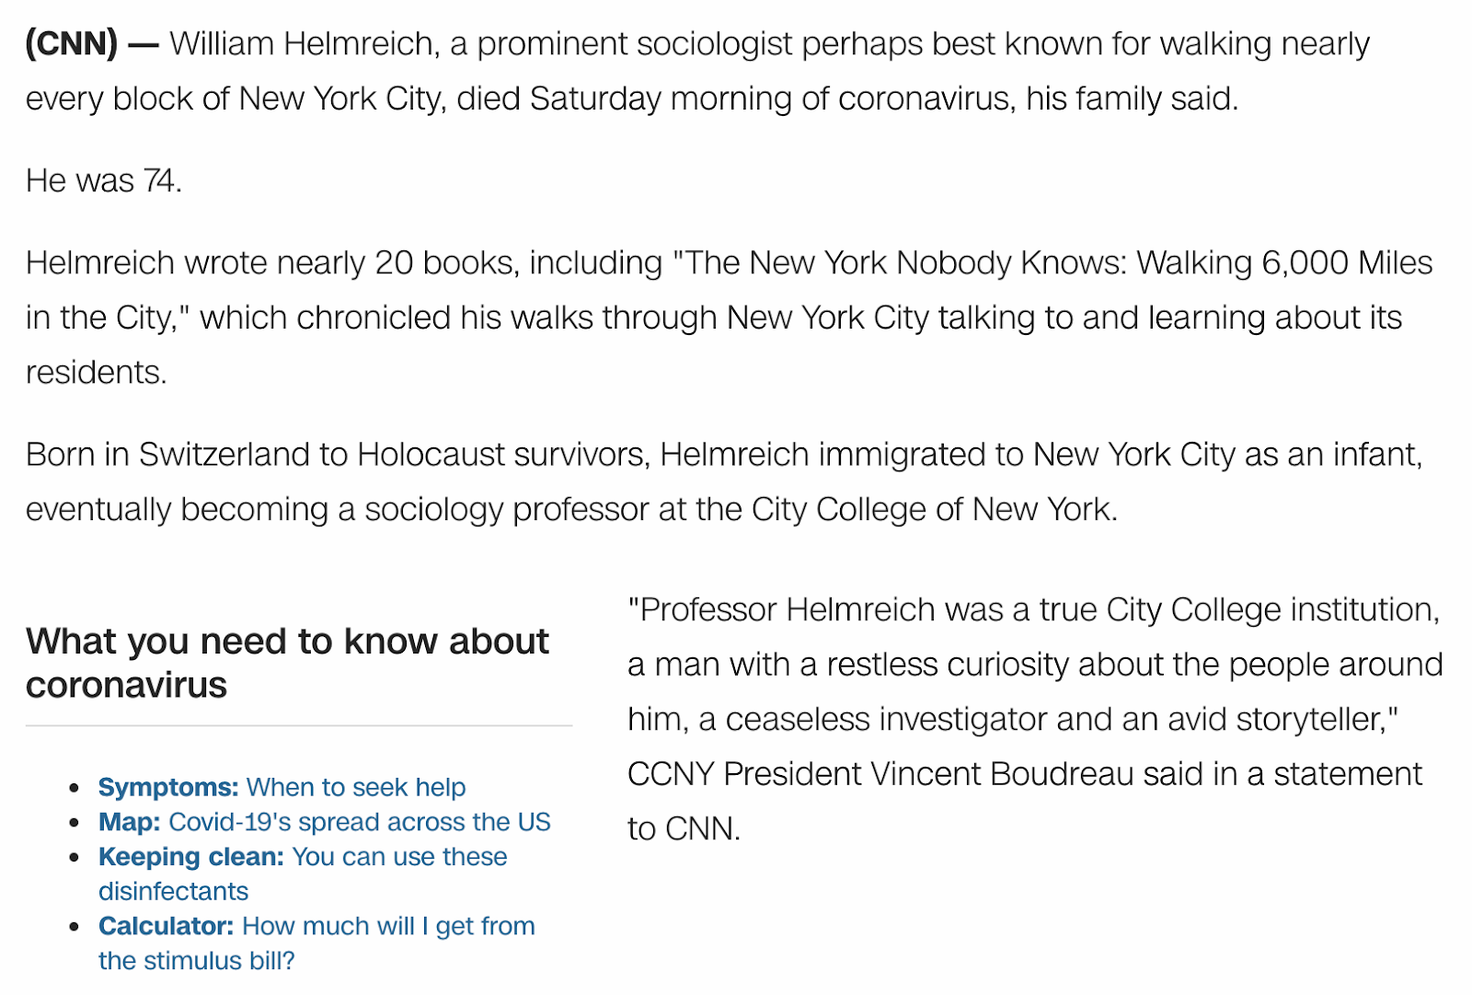The image size is (1472, 995).
Task: Open the Keeping clean disinfectants link
Action: [x=303, y=874]
